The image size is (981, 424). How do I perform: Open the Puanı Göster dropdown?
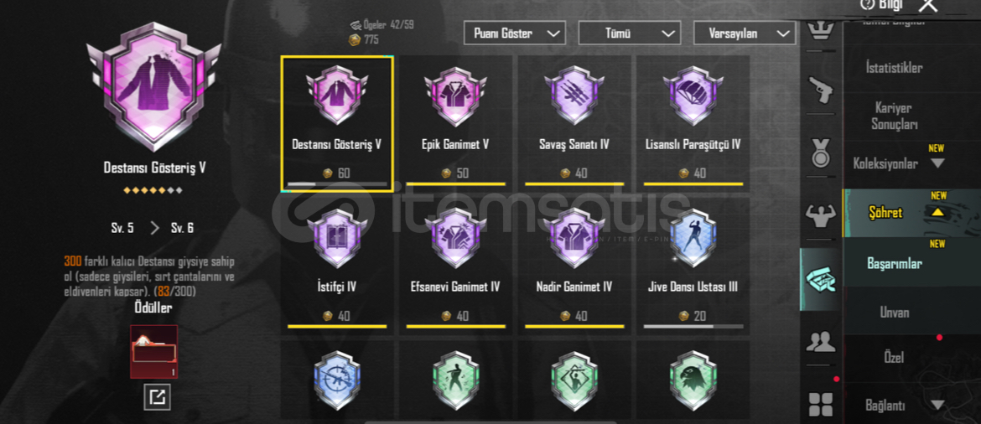(x=515, y=34)
